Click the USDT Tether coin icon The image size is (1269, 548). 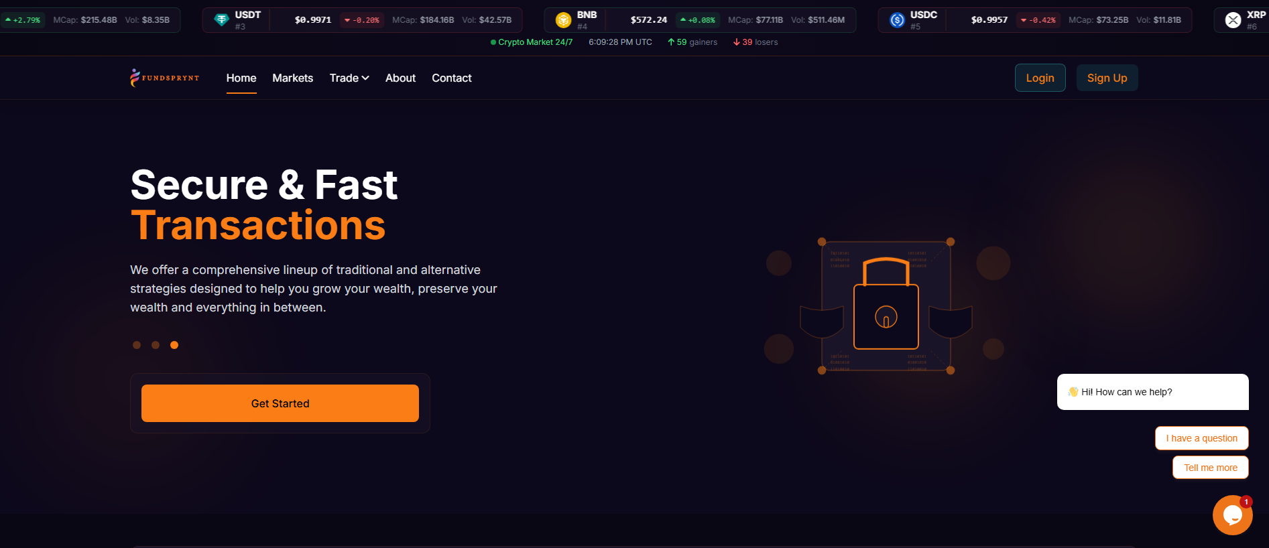tap(221, 20)
